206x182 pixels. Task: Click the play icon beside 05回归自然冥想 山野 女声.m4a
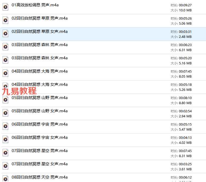[x=5, y=113]
